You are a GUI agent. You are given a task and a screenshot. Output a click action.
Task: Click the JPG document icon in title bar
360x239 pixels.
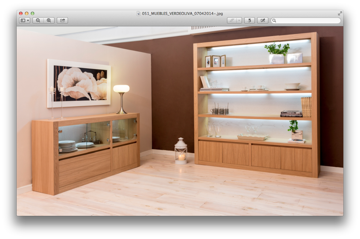point(139,13)
